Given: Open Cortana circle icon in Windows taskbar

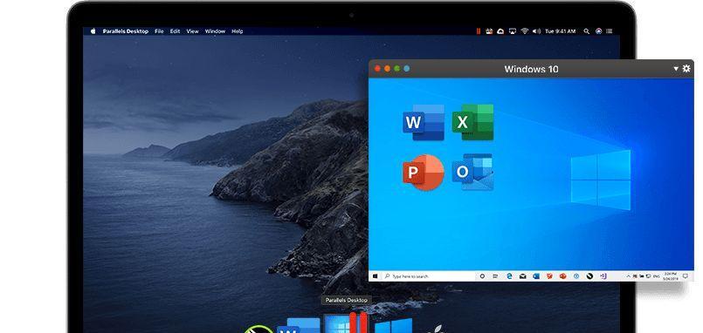Looking at the screenshot, I should 482,276.
